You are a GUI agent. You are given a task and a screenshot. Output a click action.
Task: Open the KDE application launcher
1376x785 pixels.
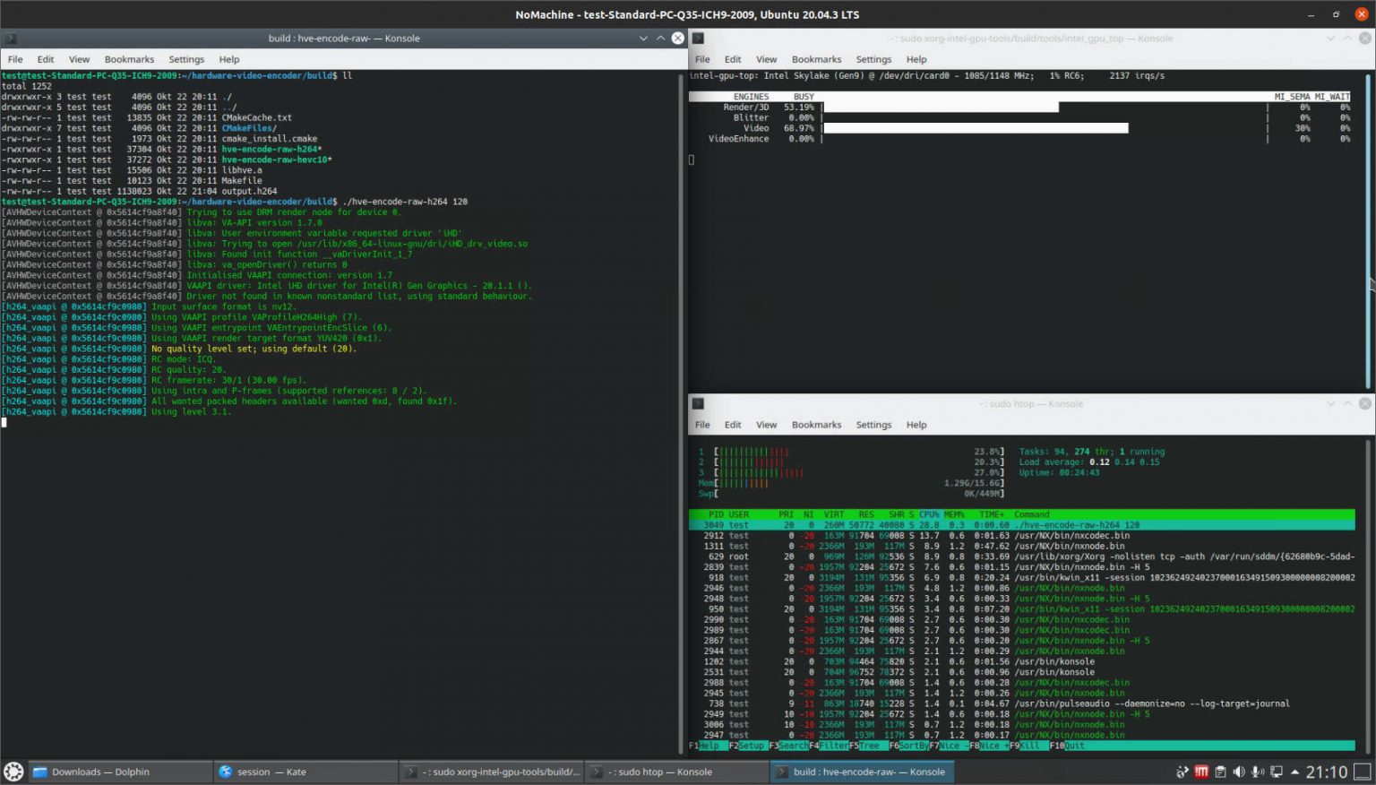pyautogui.click(x=13, y=771)
